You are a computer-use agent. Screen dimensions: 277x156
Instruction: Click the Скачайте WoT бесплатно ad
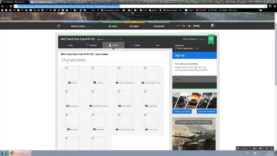click(x=194, y=134)
